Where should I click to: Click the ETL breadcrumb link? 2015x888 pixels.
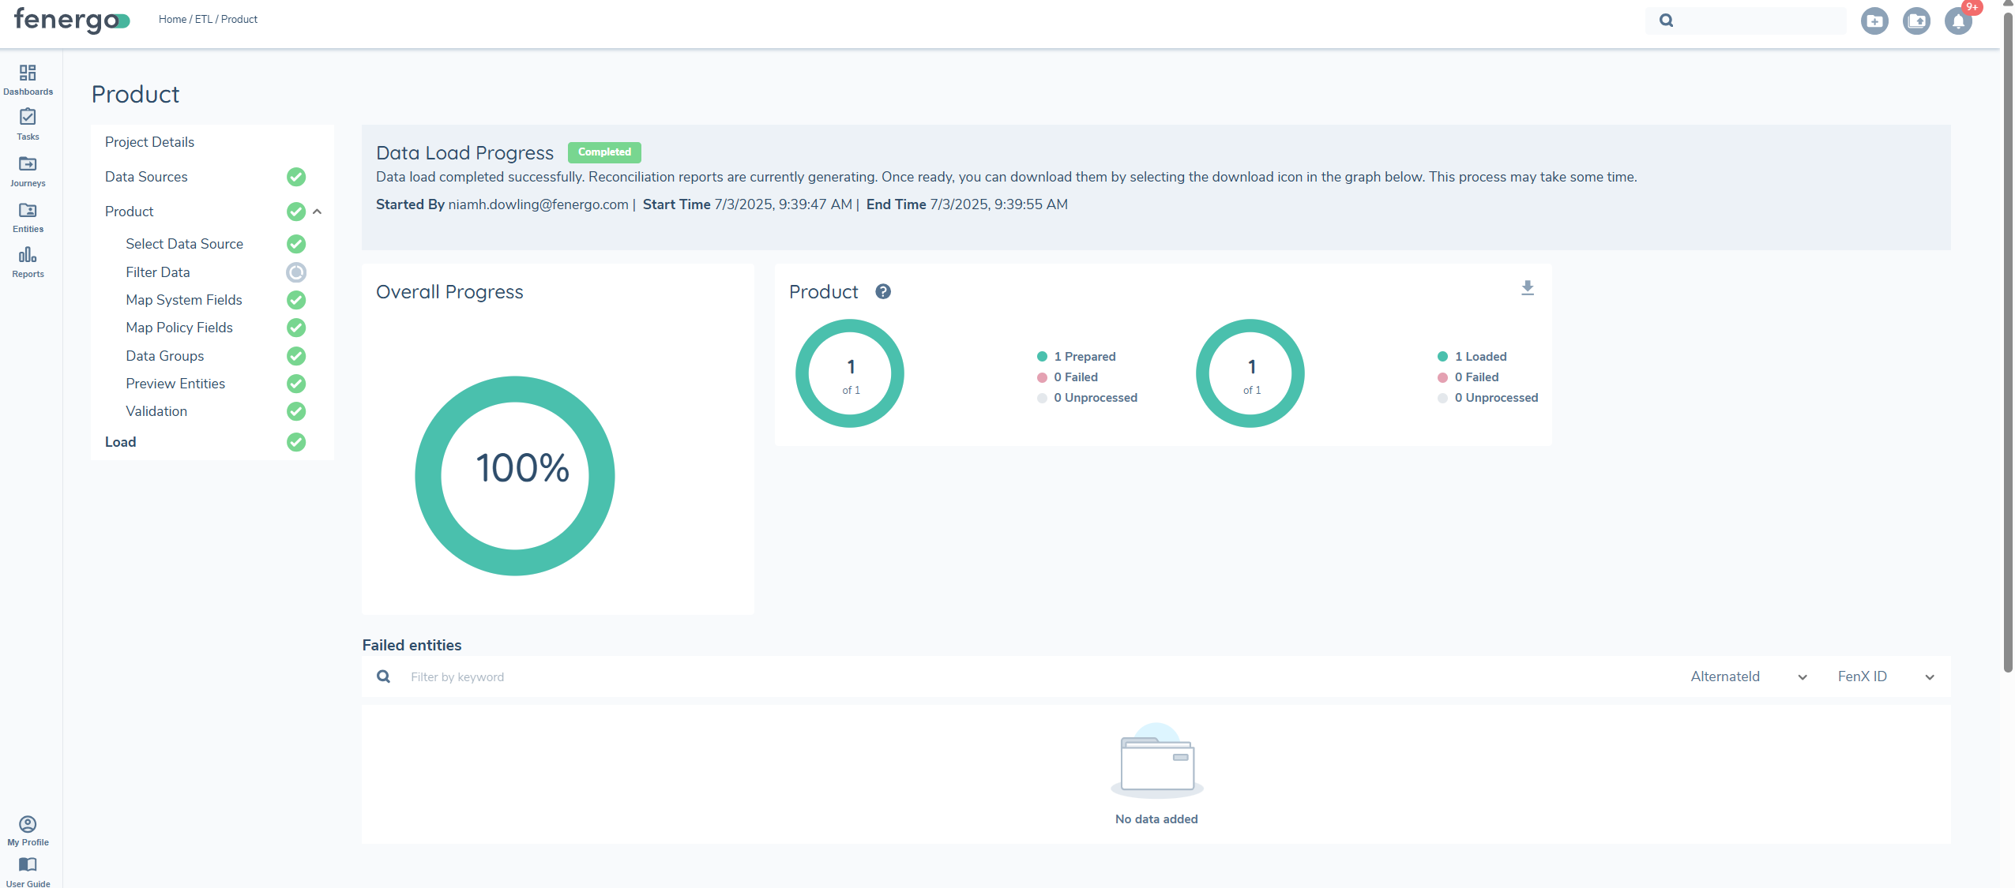[204, 19]
